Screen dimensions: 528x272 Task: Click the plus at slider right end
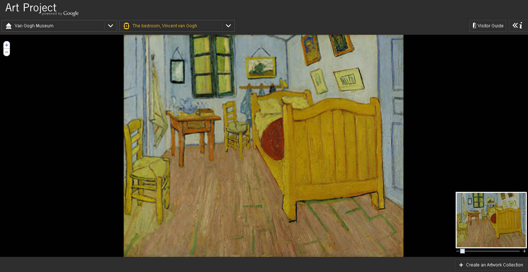coord(524,251)
